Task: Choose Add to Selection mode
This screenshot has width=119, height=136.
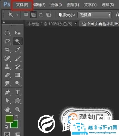Action: coord(33,15)
